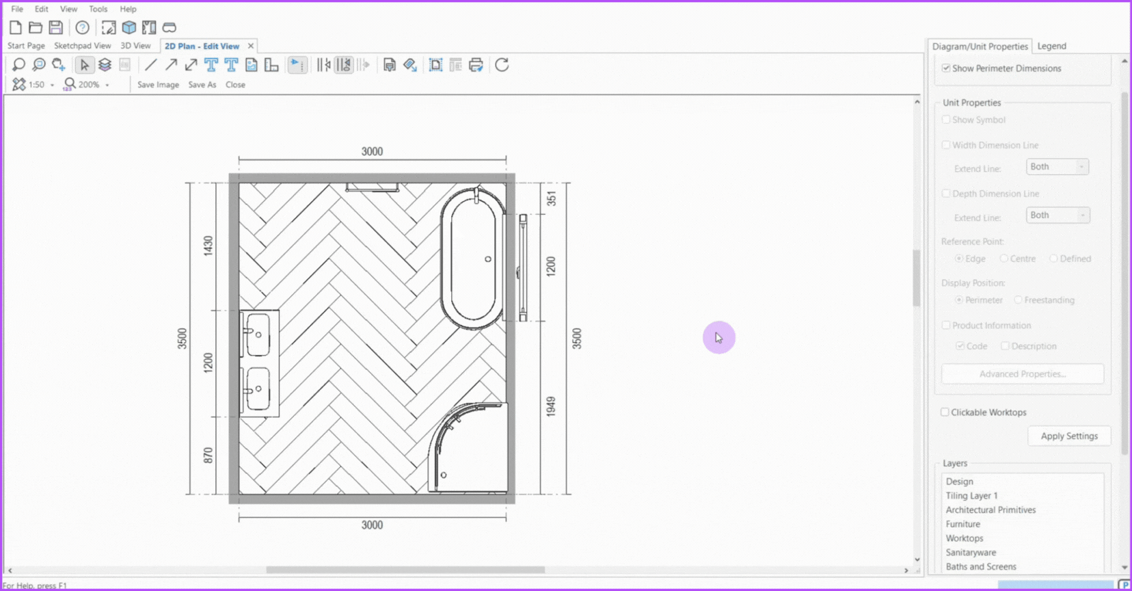Image resolution: width=1132 pixels, height=591 pixels.
Task: Open the Tools menu
Action: click(x=98, y=9)
